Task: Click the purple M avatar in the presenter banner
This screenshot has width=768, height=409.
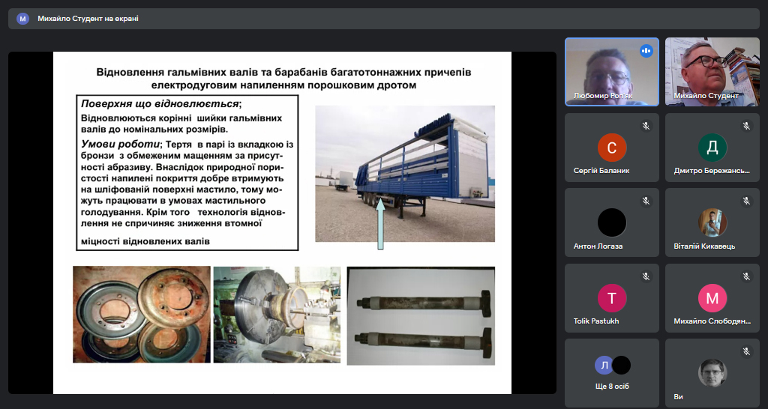Action: pos(23,19)
